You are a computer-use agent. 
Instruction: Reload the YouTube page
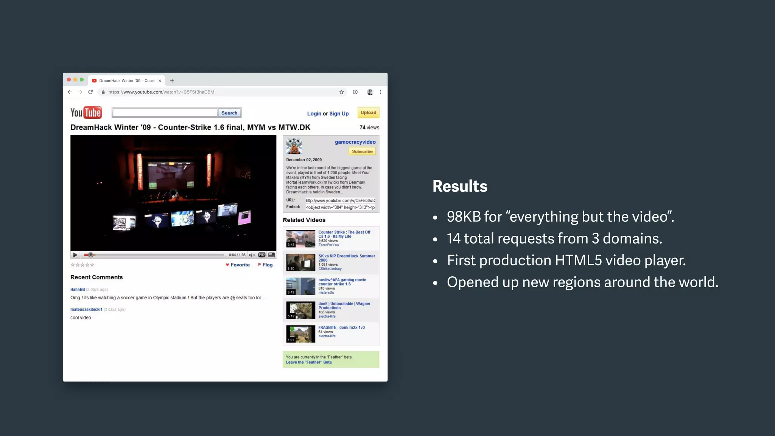[x=90, y=92]
